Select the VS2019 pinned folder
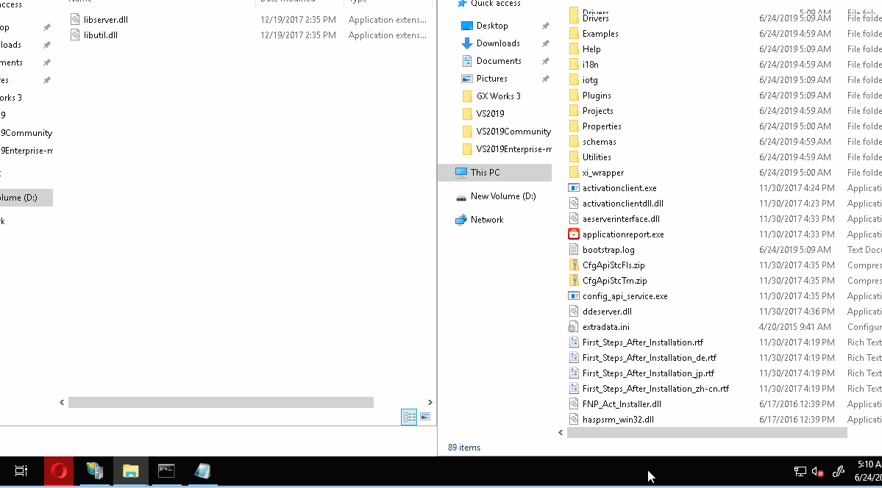The image size is (882, 488). [x=487, y=113]
